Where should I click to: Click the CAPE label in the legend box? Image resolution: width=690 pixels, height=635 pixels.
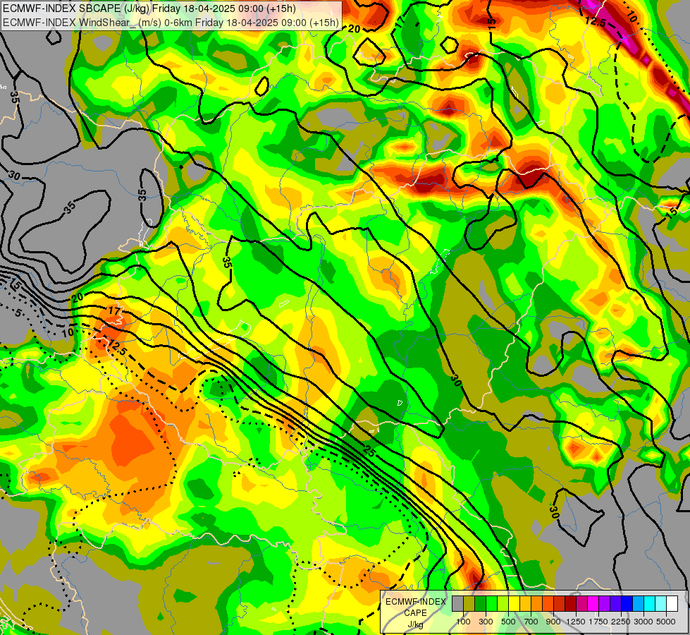point(415,613)
